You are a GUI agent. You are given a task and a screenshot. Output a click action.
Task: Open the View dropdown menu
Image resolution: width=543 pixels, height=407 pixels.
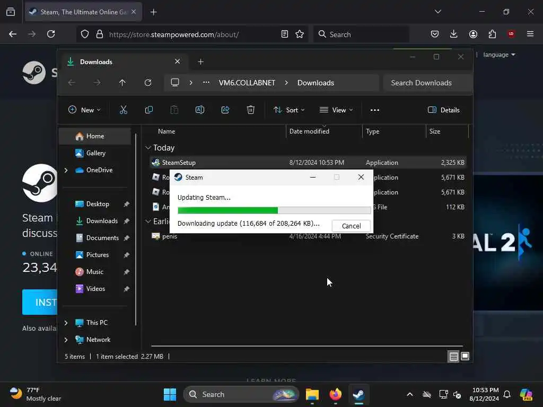coord(336,110)
